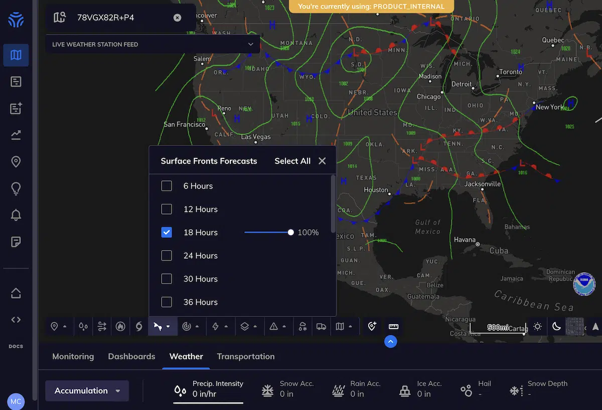Click the lightbulb insights sidebar icon
602x410 pixels.
tap(16, 188)
